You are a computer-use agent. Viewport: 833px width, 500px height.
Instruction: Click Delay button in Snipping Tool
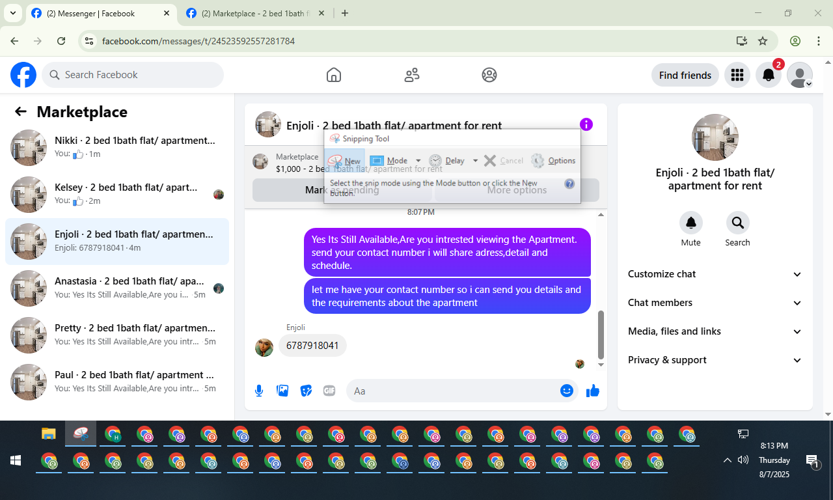point(447,161)
